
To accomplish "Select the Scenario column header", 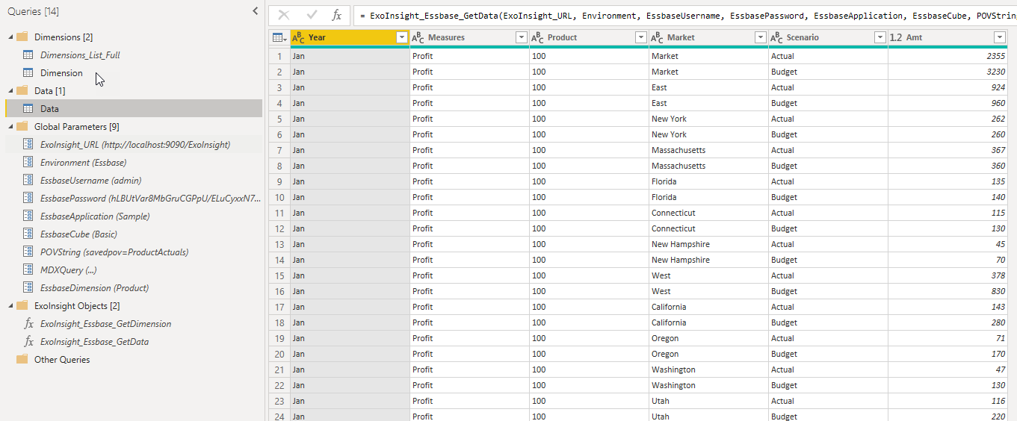I will point(828,37).
